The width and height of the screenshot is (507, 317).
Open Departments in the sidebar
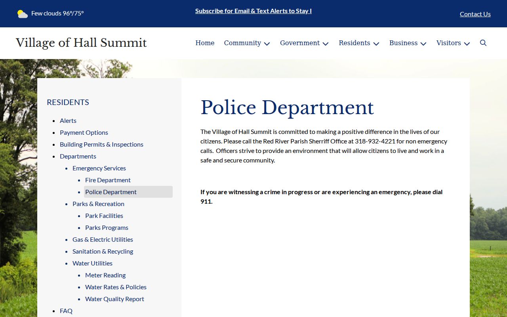(78, 156)
